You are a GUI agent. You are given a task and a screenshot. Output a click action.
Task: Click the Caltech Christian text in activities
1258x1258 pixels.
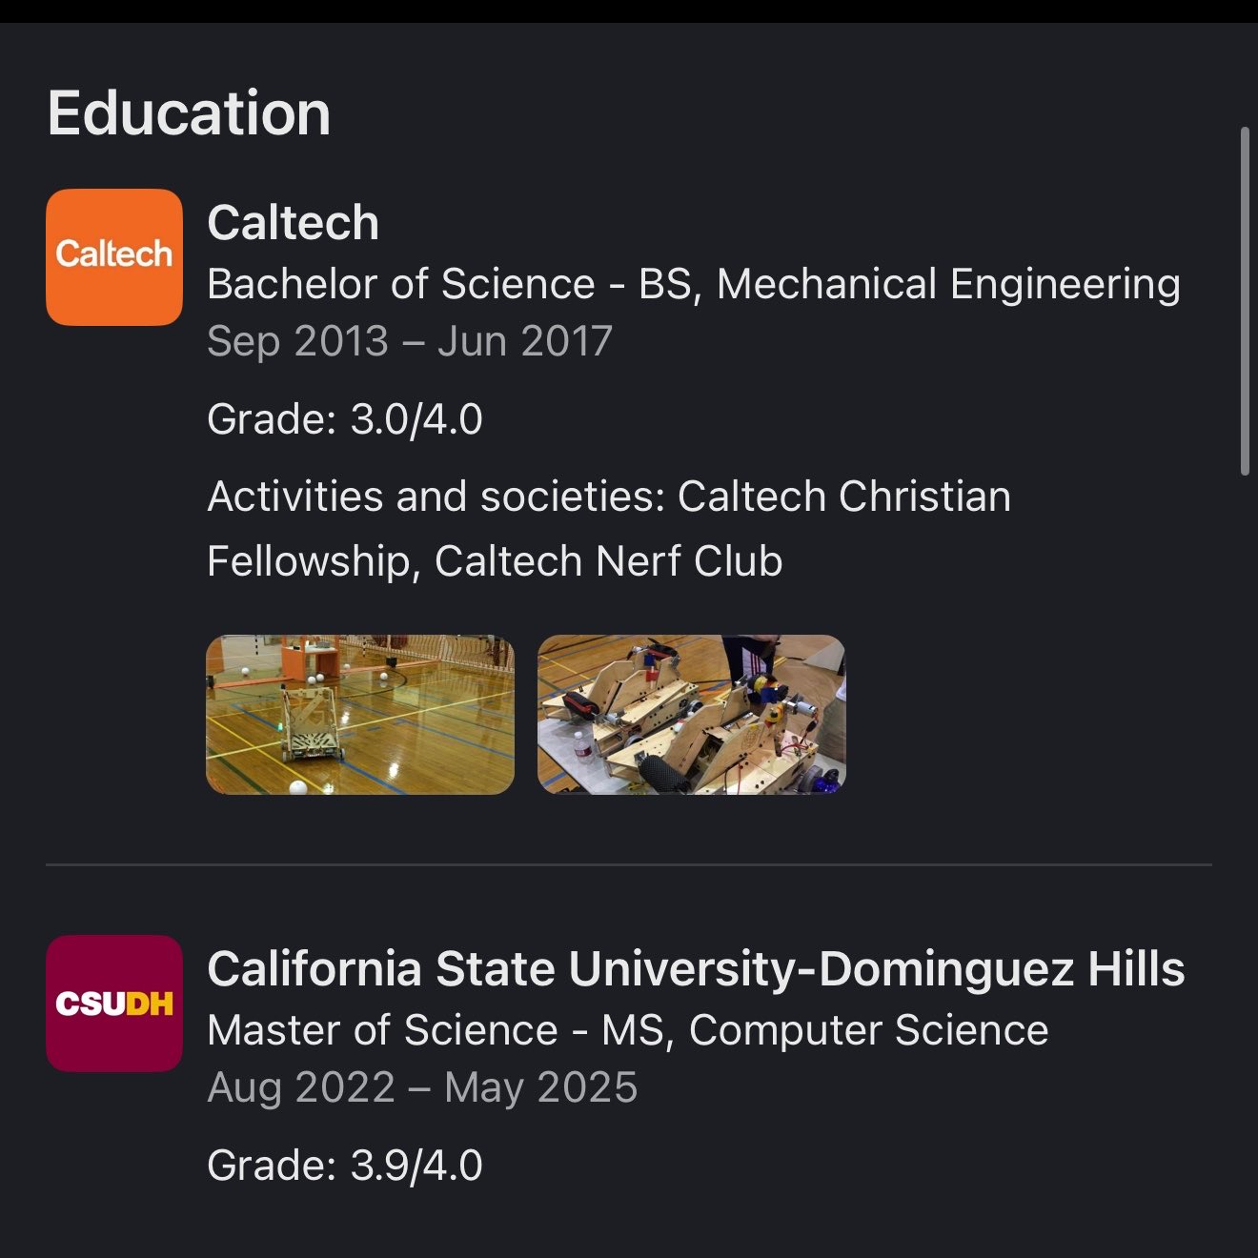pos(843,497)
